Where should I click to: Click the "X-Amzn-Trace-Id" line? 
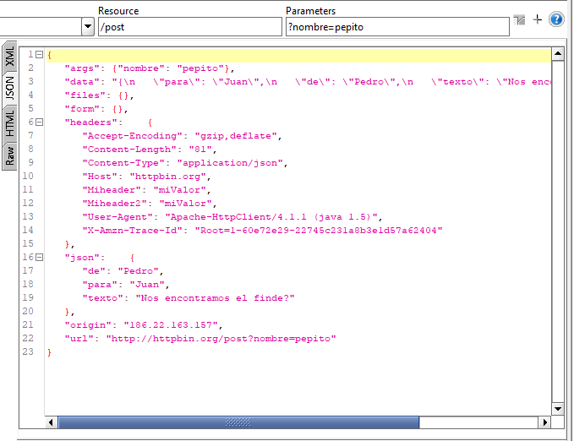coord(262,231)
